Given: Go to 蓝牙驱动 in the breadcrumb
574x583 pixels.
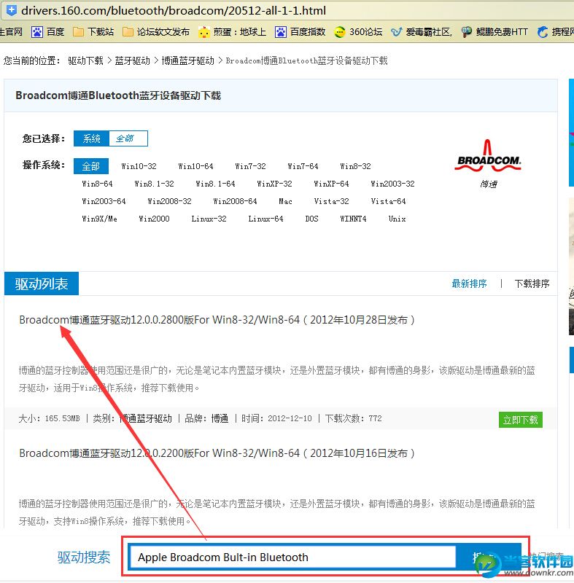Looking at the screenshot, I should pos(133,60).
